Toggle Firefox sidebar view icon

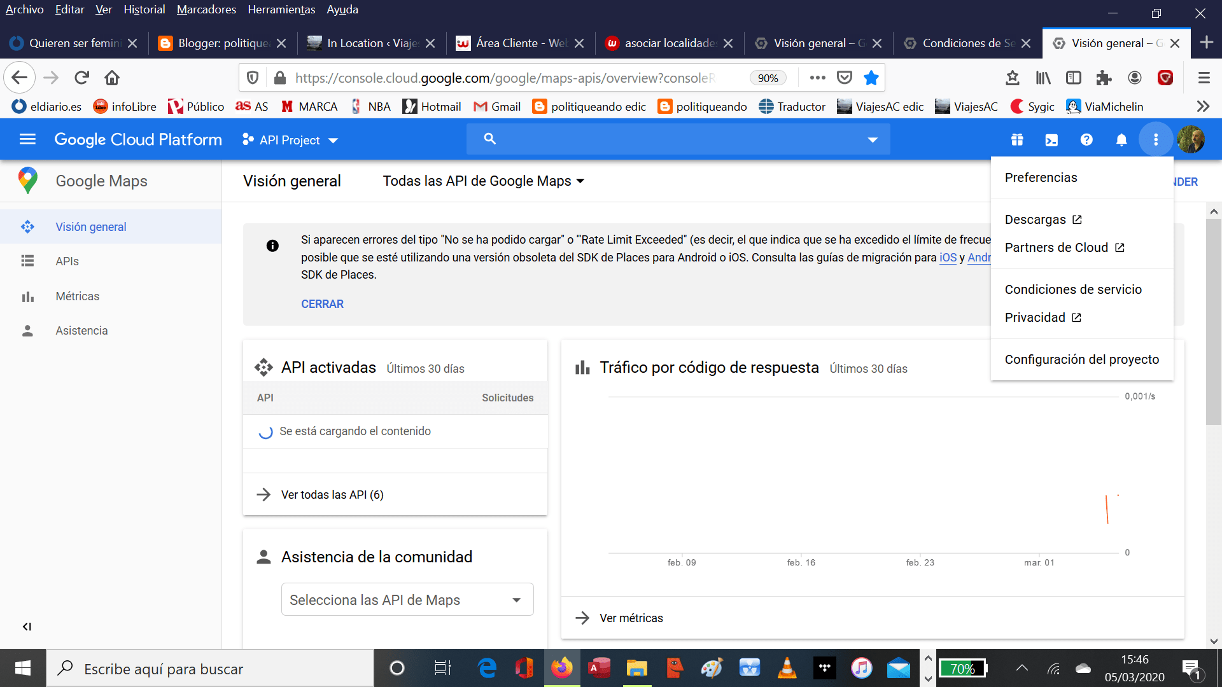[x=1074, y=78]
